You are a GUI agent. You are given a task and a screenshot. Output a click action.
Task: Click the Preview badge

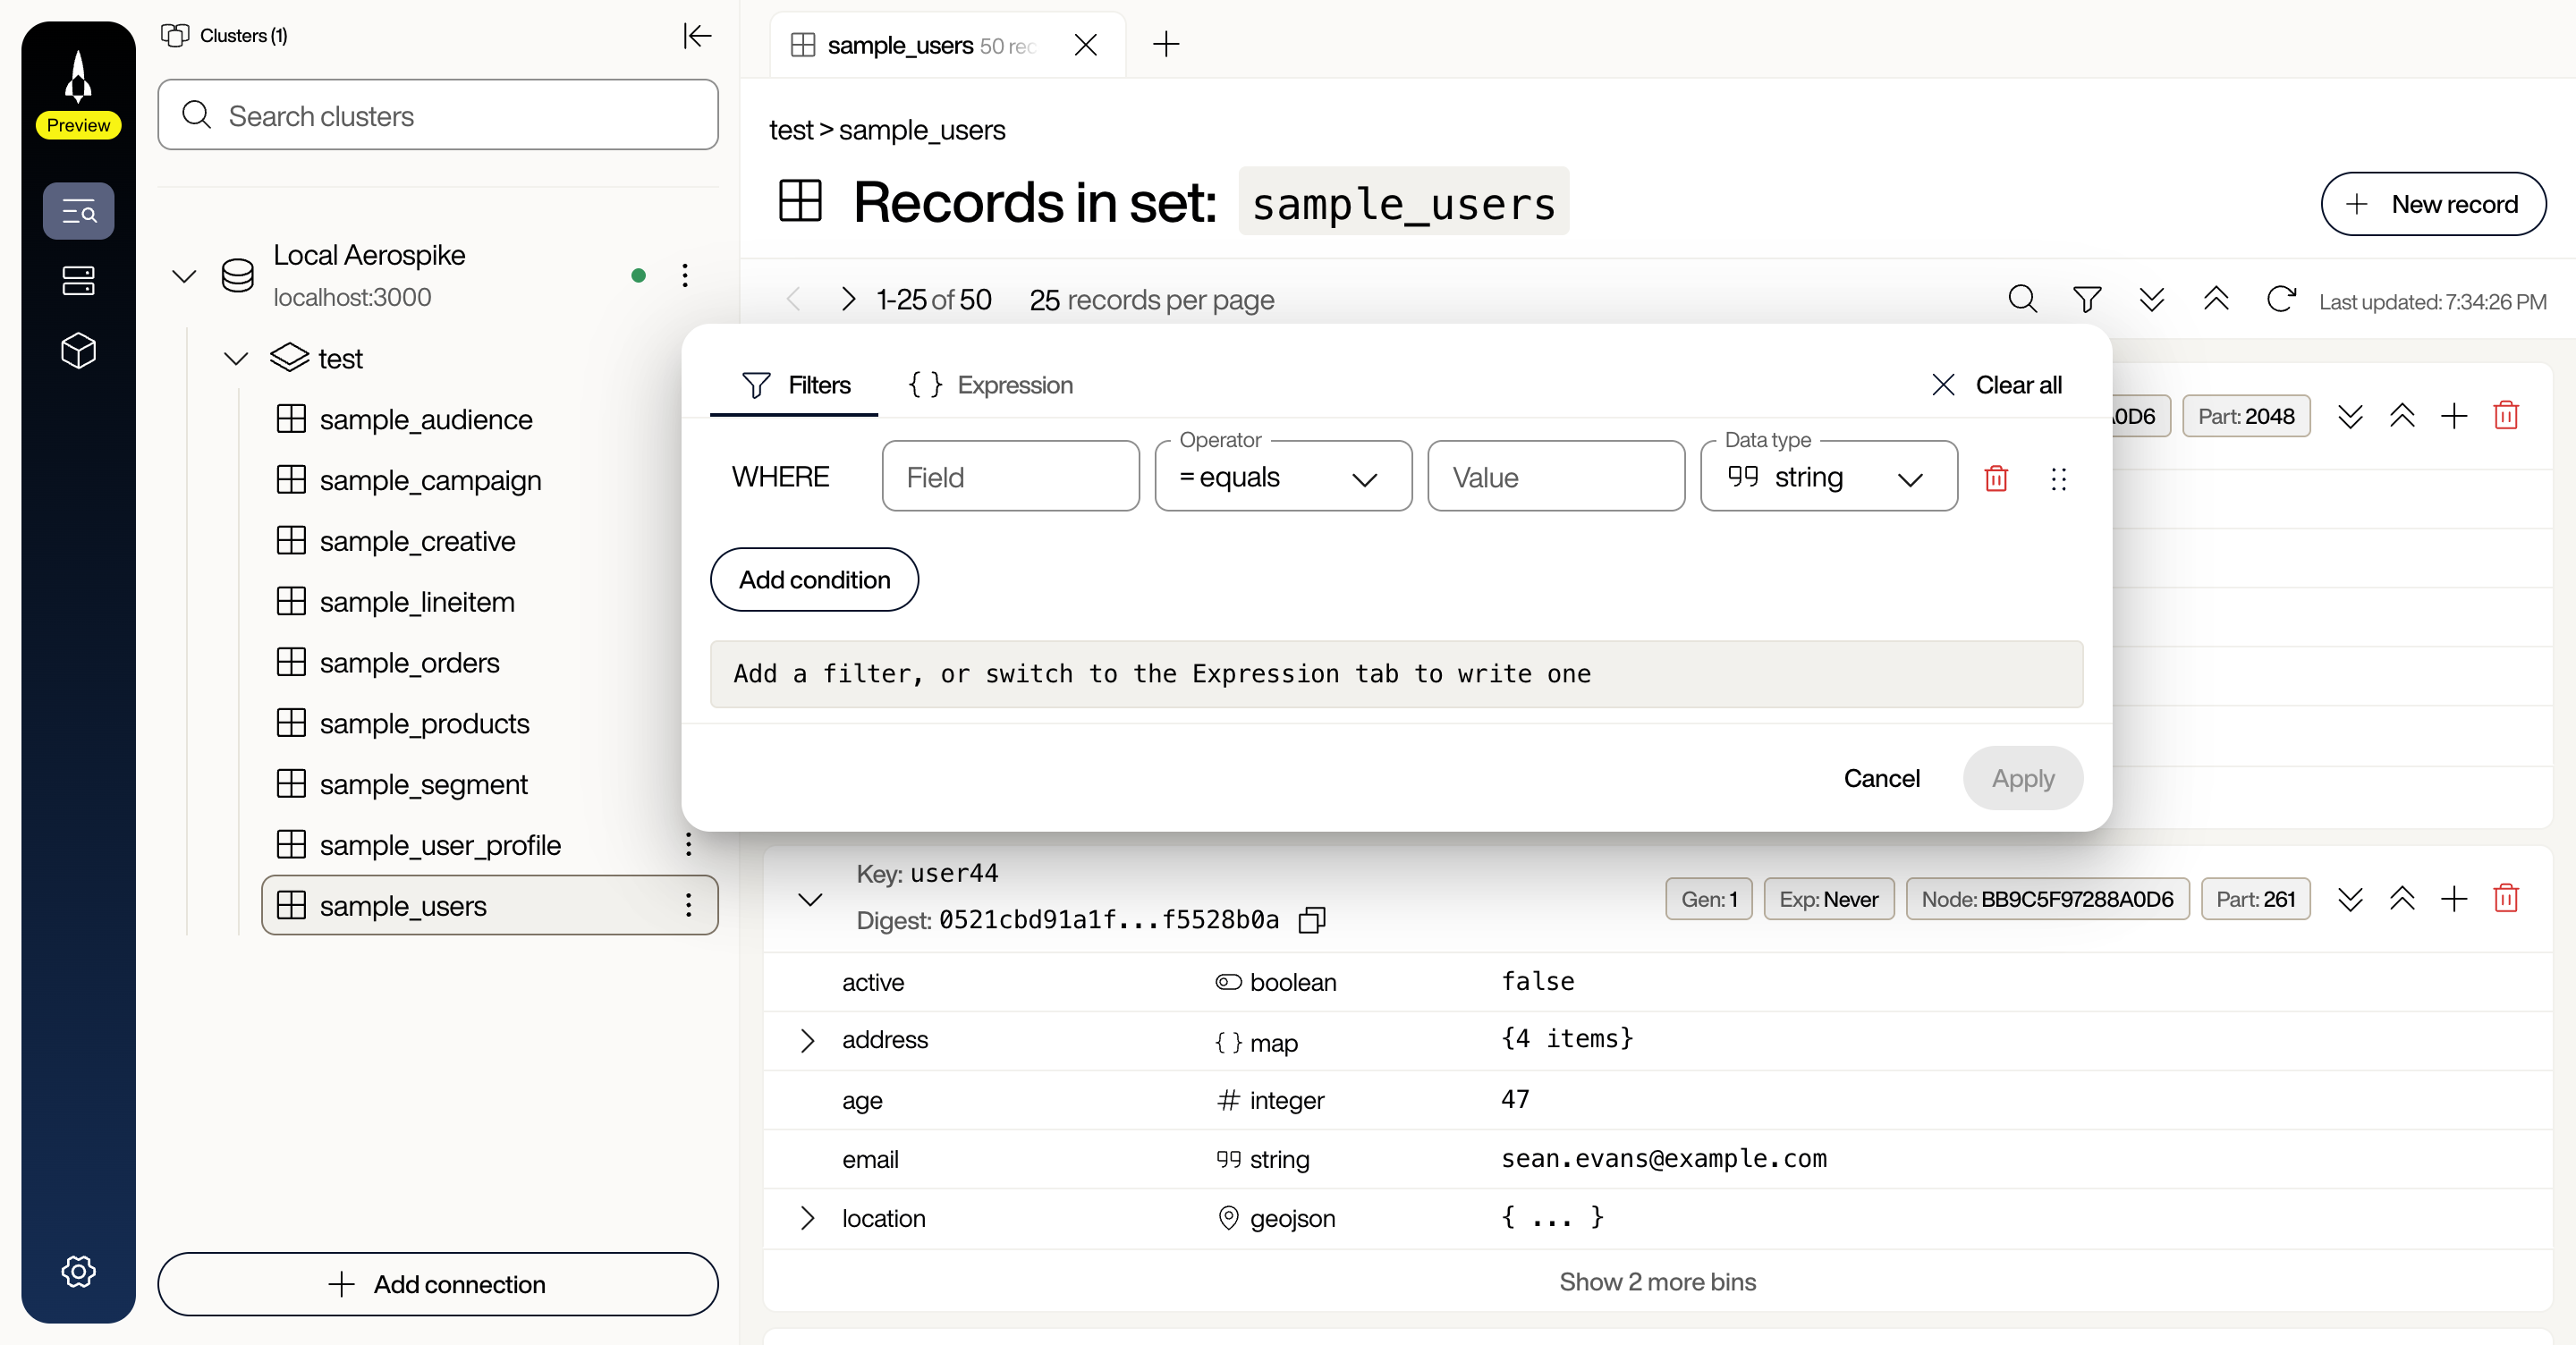tap(78, 125)
